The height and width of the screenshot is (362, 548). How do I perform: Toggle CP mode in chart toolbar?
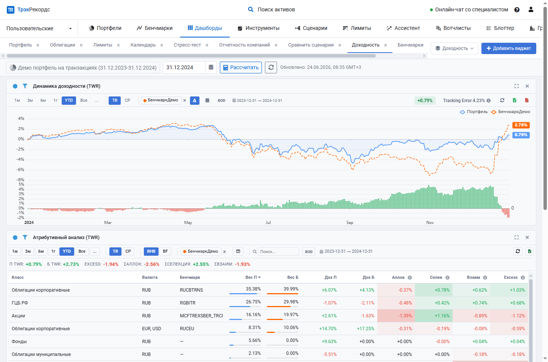point(128,101)
